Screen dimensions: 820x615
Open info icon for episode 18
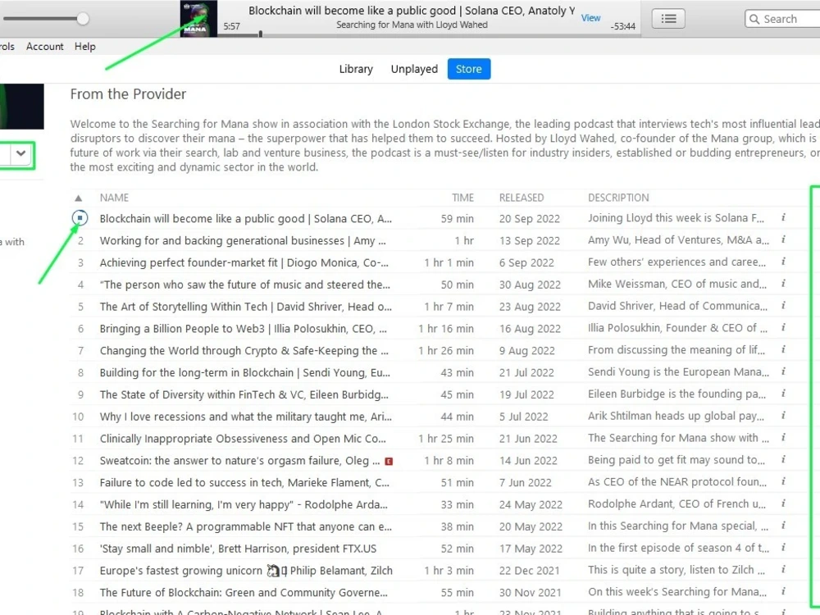[x=783, y=591]
